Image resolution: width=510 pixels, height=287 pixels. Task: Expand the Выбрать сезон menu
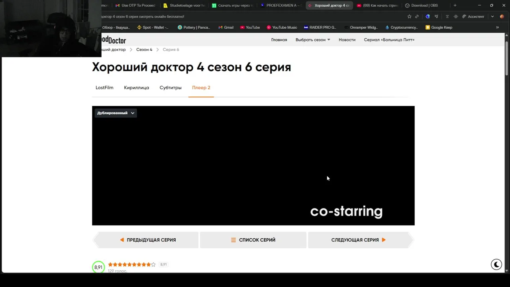tap(313, 40)
